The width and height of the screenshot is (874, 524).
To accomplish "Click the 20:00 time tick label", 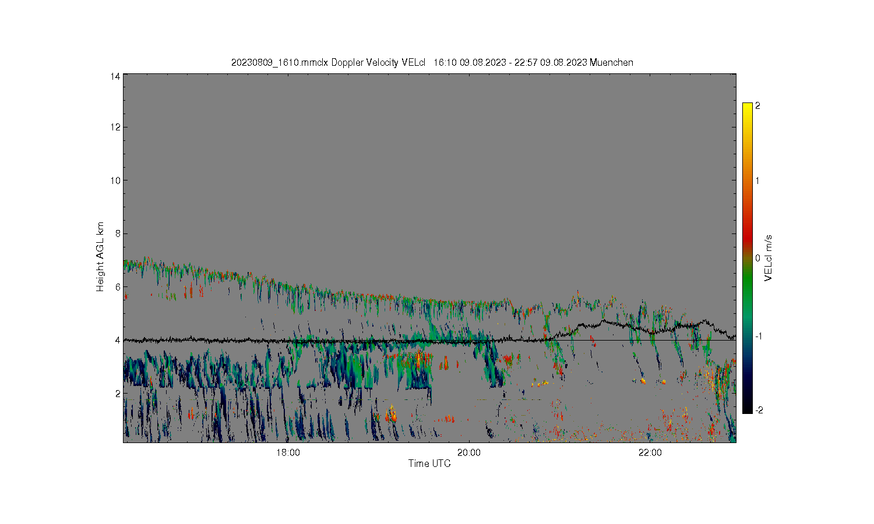I will pyautogui.click(x=469, y=453).
